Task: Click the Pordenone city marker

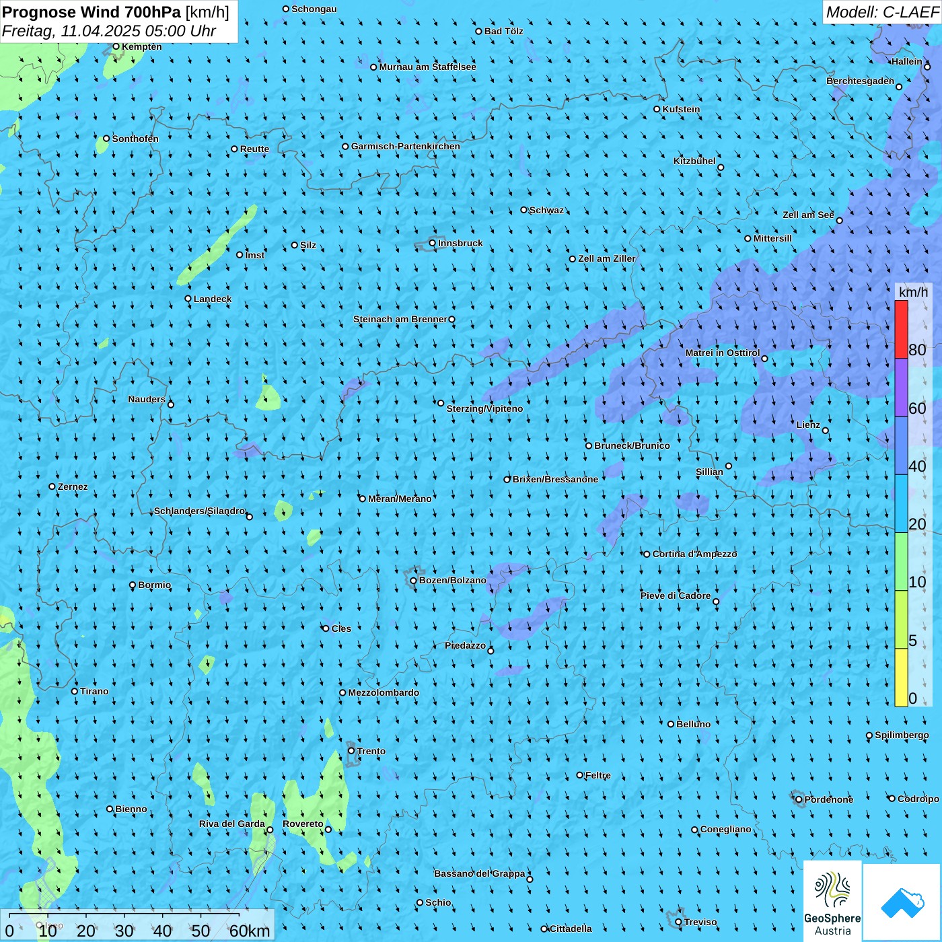Action: [799, 799]
